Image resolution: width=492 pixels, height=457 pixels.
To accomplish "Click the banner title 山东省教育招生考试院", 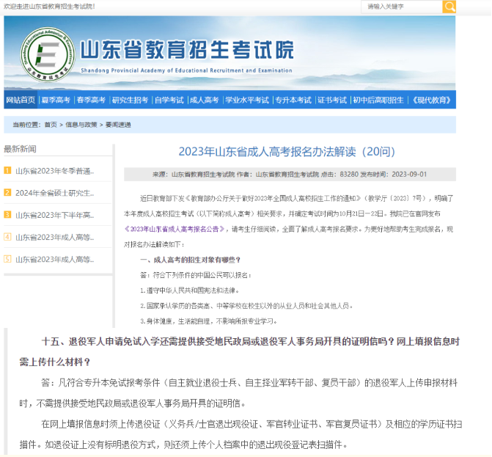I will click(187, 50).
